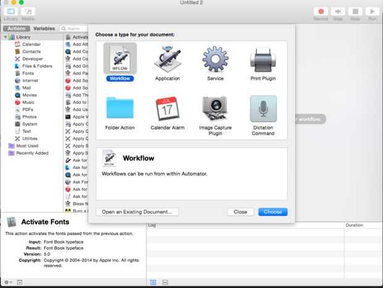Select the Apple Versioning Tool action row
The image size is (383, 288).
click(77, 117)
